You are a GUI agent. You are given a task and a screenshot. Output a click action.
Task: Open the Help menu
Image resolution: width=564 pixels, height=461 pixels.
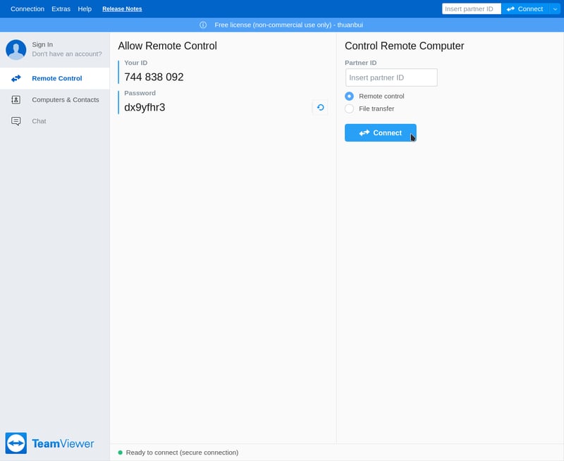(x=85, y=9)
